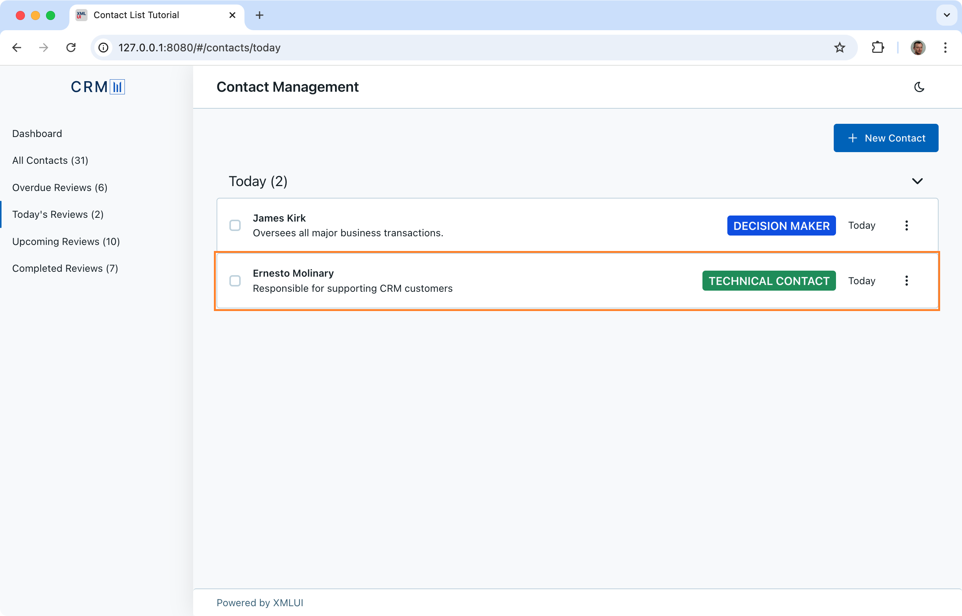Click the New Contact button
Viewport: 962px width, 616px height.
coord(886,138)
